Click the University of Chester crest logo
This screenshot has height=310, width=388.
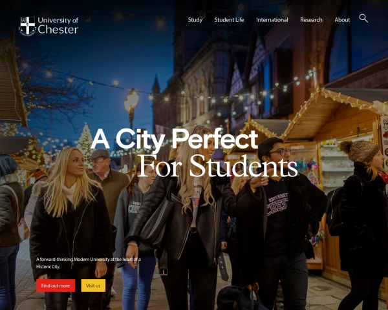click(x=27, y=26)
